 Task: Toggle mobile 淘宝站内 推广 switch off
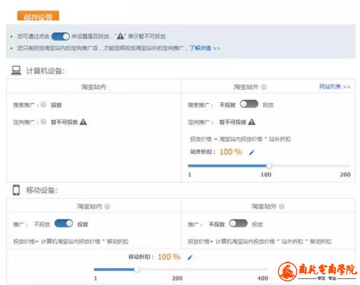[63, 224]
